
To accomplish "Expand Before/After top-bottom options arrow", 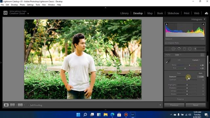I will [24, 105].
